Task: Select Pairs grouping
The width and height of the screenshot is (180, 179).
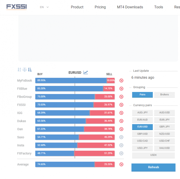Action: click(142, 95)
